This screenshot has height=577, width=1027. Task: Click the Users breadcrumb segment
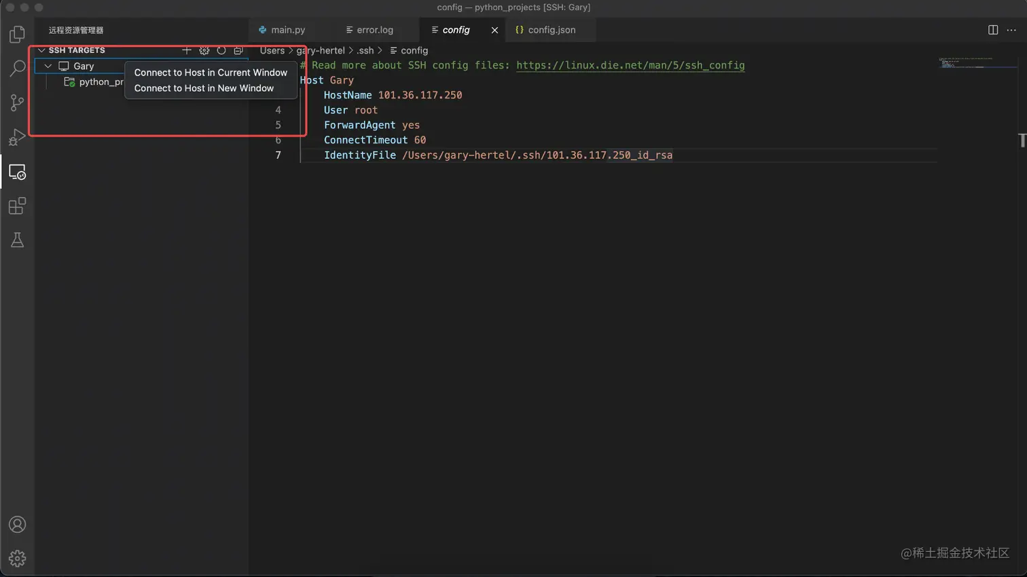pyautogui.click(x=272, y=50)
